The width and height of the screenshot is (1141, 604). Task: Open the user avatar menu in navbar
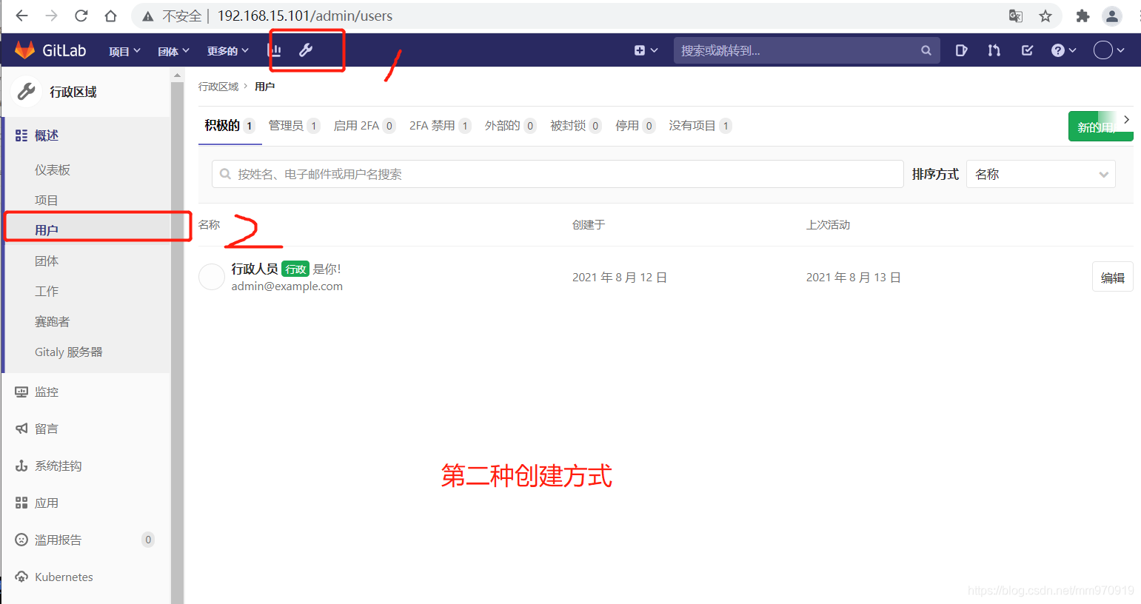tap(1108, 50)
